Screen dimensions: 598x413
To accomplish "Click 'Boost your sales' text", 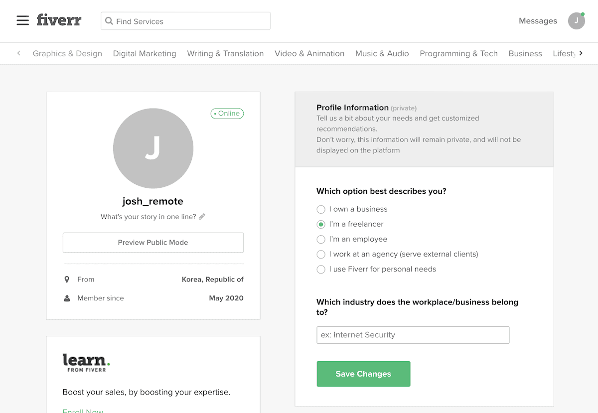I will [x=147, y=392].
